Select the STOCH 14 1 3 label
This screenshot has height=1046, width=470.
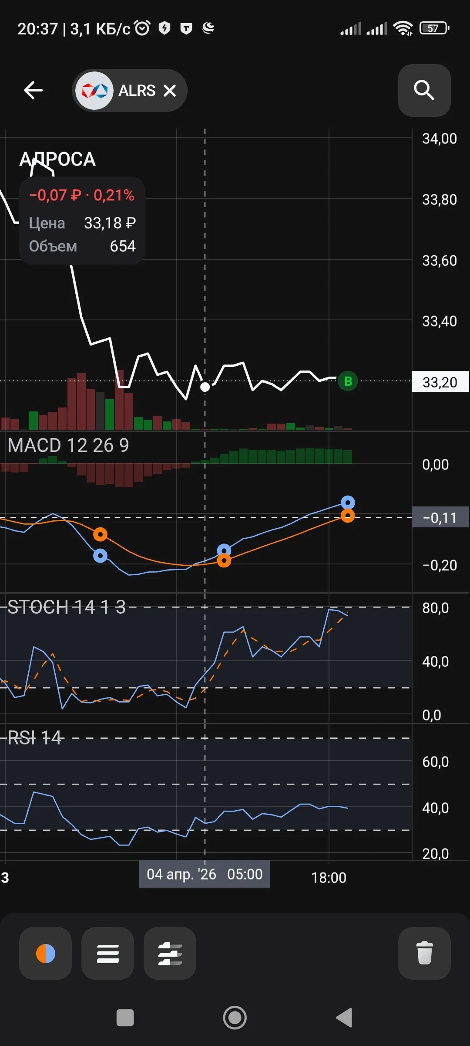coord(67,607)
